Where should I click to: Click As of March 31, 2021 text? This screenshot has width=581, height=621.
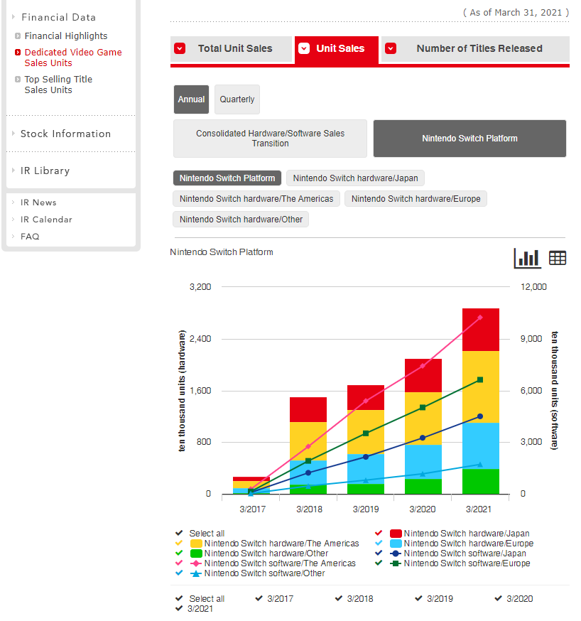pos(516,13)
